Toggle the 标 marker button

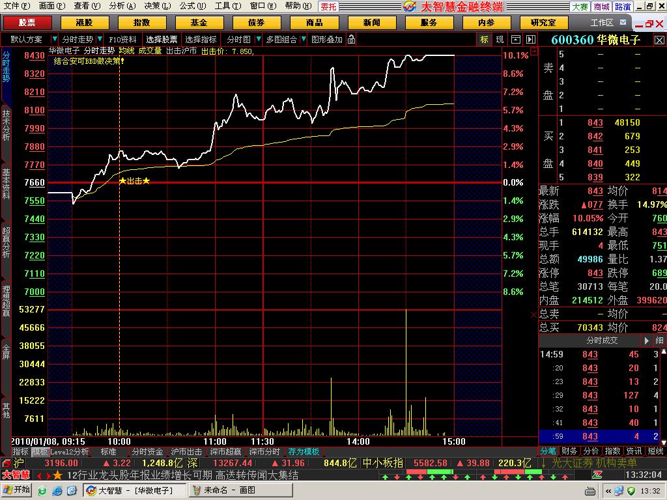coord(484,40)
